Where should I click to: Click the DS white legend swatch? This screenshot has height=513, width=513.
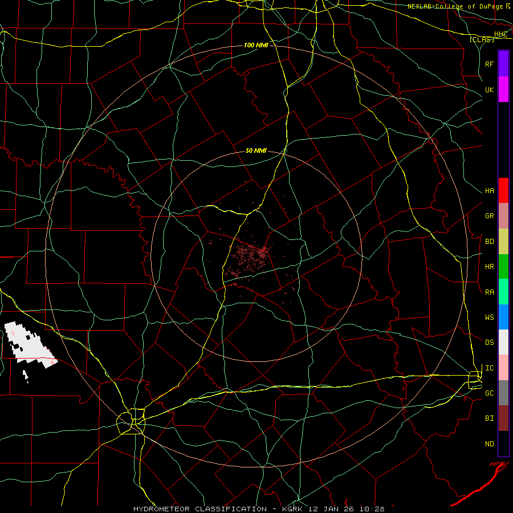[x=503, y=342]
